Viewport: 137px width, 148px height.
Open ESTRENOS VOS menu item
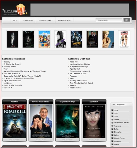(x=28, y=20)
